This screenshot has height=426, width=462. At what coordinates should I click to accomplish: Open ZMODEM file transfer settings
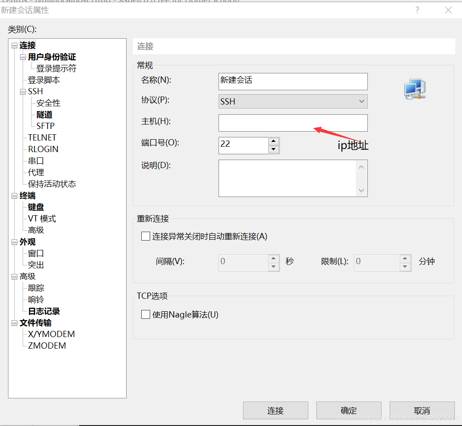pyautogui.click(x=47, y=346)
